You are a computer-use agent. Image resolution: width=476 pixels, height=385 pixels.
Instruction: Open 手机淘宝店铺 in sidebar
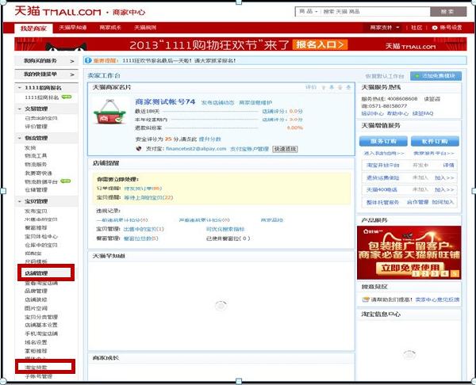[x=41, y=334]
